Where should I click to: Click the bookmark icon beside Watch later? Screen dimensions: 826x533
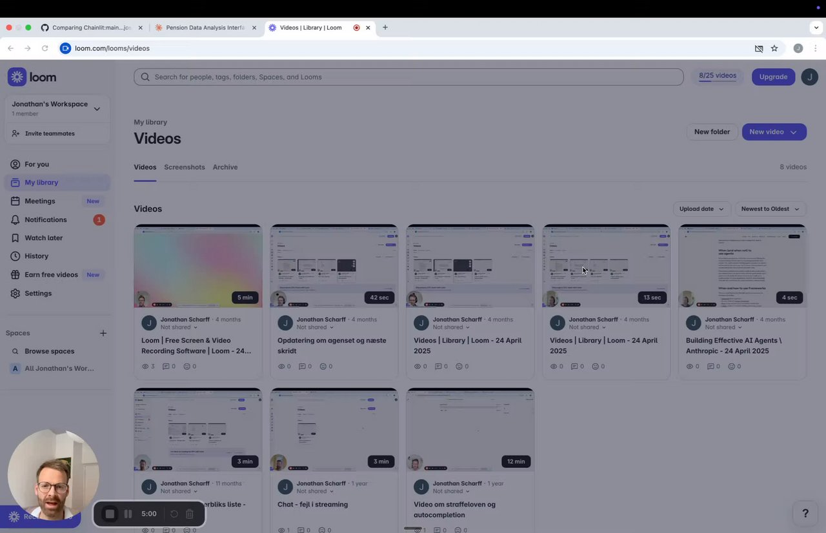tap(15, 238)
